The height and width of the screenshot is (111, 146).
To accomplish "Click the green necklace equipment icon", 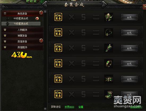I will pyautogui.click(x=109, y=33).
